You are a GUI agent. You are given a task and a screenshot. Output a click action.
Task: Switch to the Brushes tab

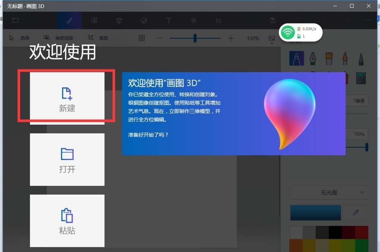click(69, 20)
